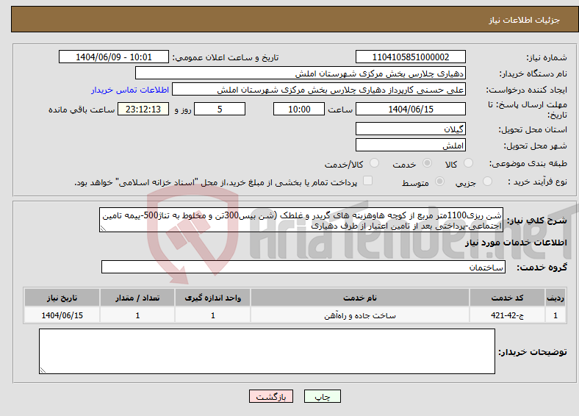Image resolution: width=579 pixels, height=416 pixels.
Task: Click the بازگشت back button
Action: click(271, 396)
